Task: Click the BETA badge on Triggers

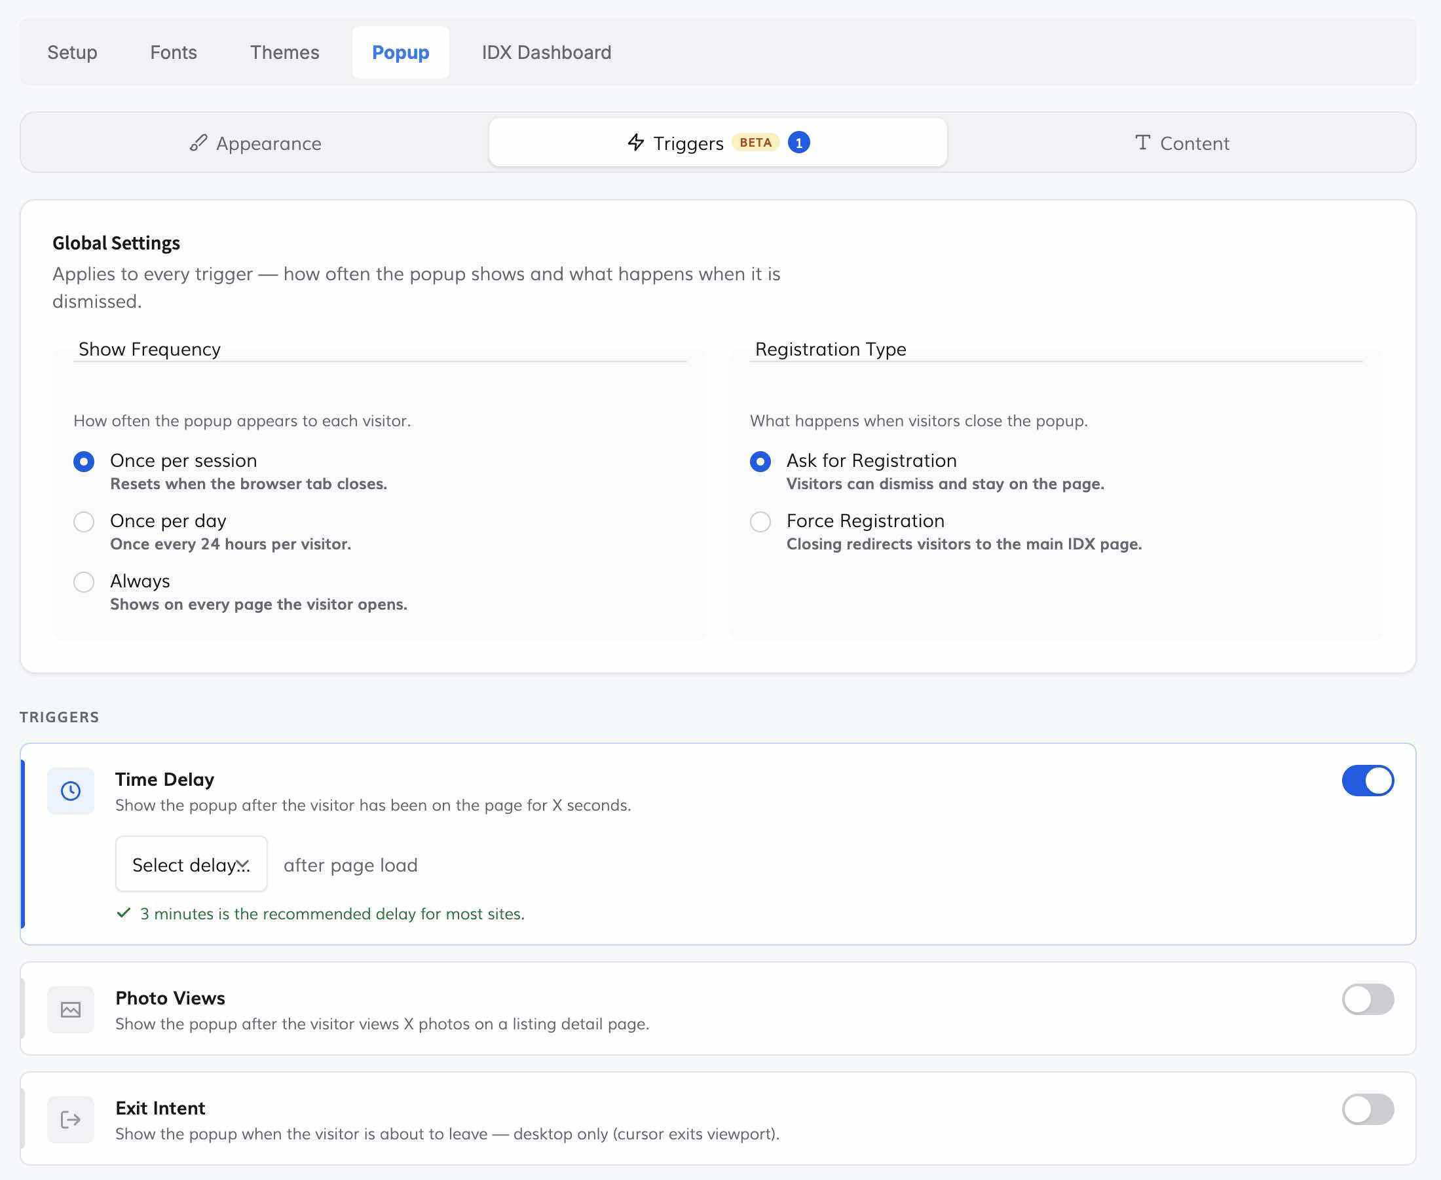Action: click(x=755, y=143)
